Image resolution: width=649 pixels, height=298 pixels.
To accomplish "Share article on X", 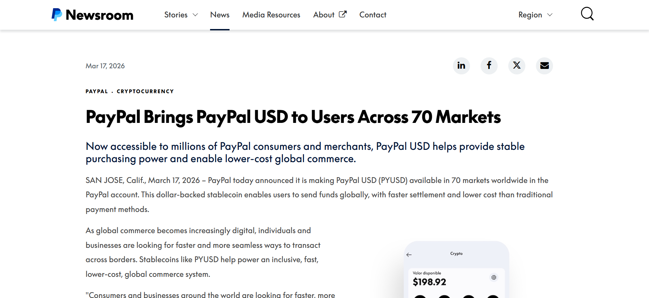I will 517,66.
